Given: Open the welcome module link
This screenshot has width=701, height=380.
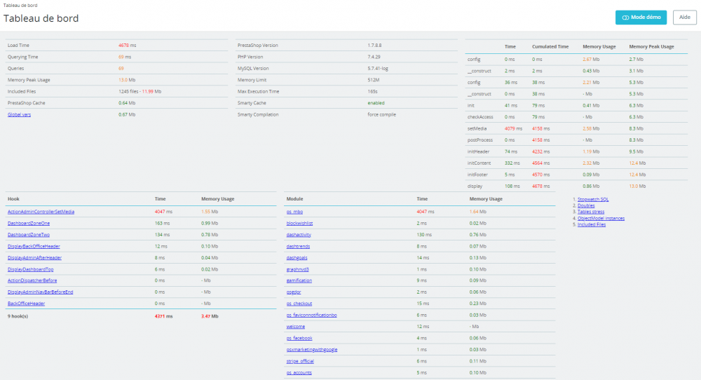Looking at the screenshot, I should [296, 327].
